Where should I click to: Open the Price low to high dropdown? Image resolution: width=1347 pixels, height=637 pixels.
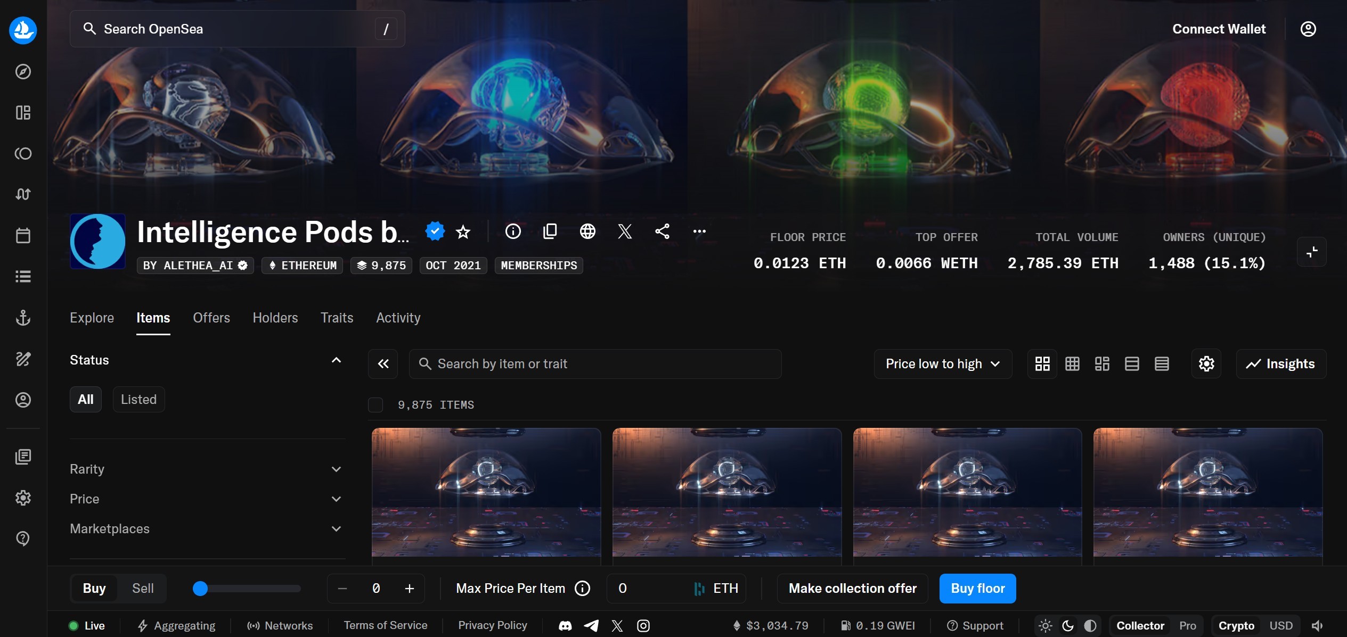coord(942,364)
